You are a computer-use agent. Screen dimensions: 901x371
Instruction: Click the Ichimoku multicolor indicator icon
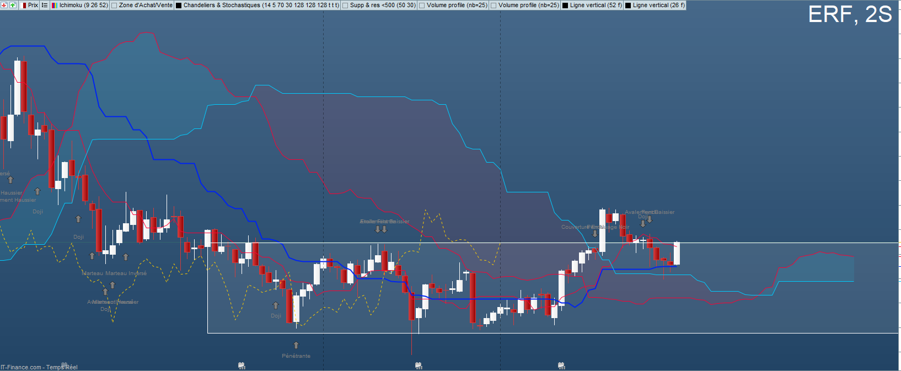[x=54, y=5]
